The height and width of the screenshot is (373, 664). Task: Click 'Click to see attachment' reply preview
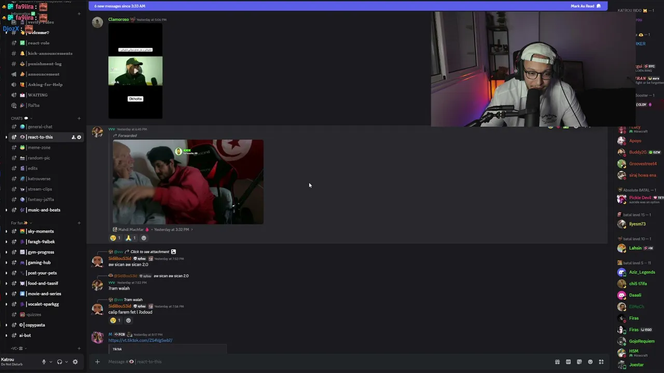click(x=150, y=252)
